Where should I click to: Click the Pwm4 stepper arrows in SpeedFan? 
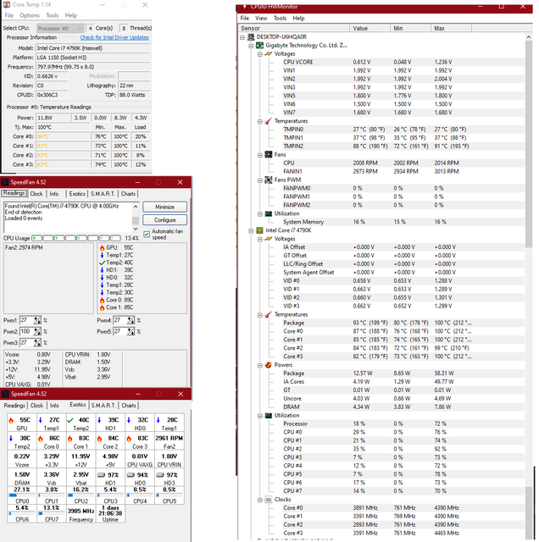click(131, 320)
